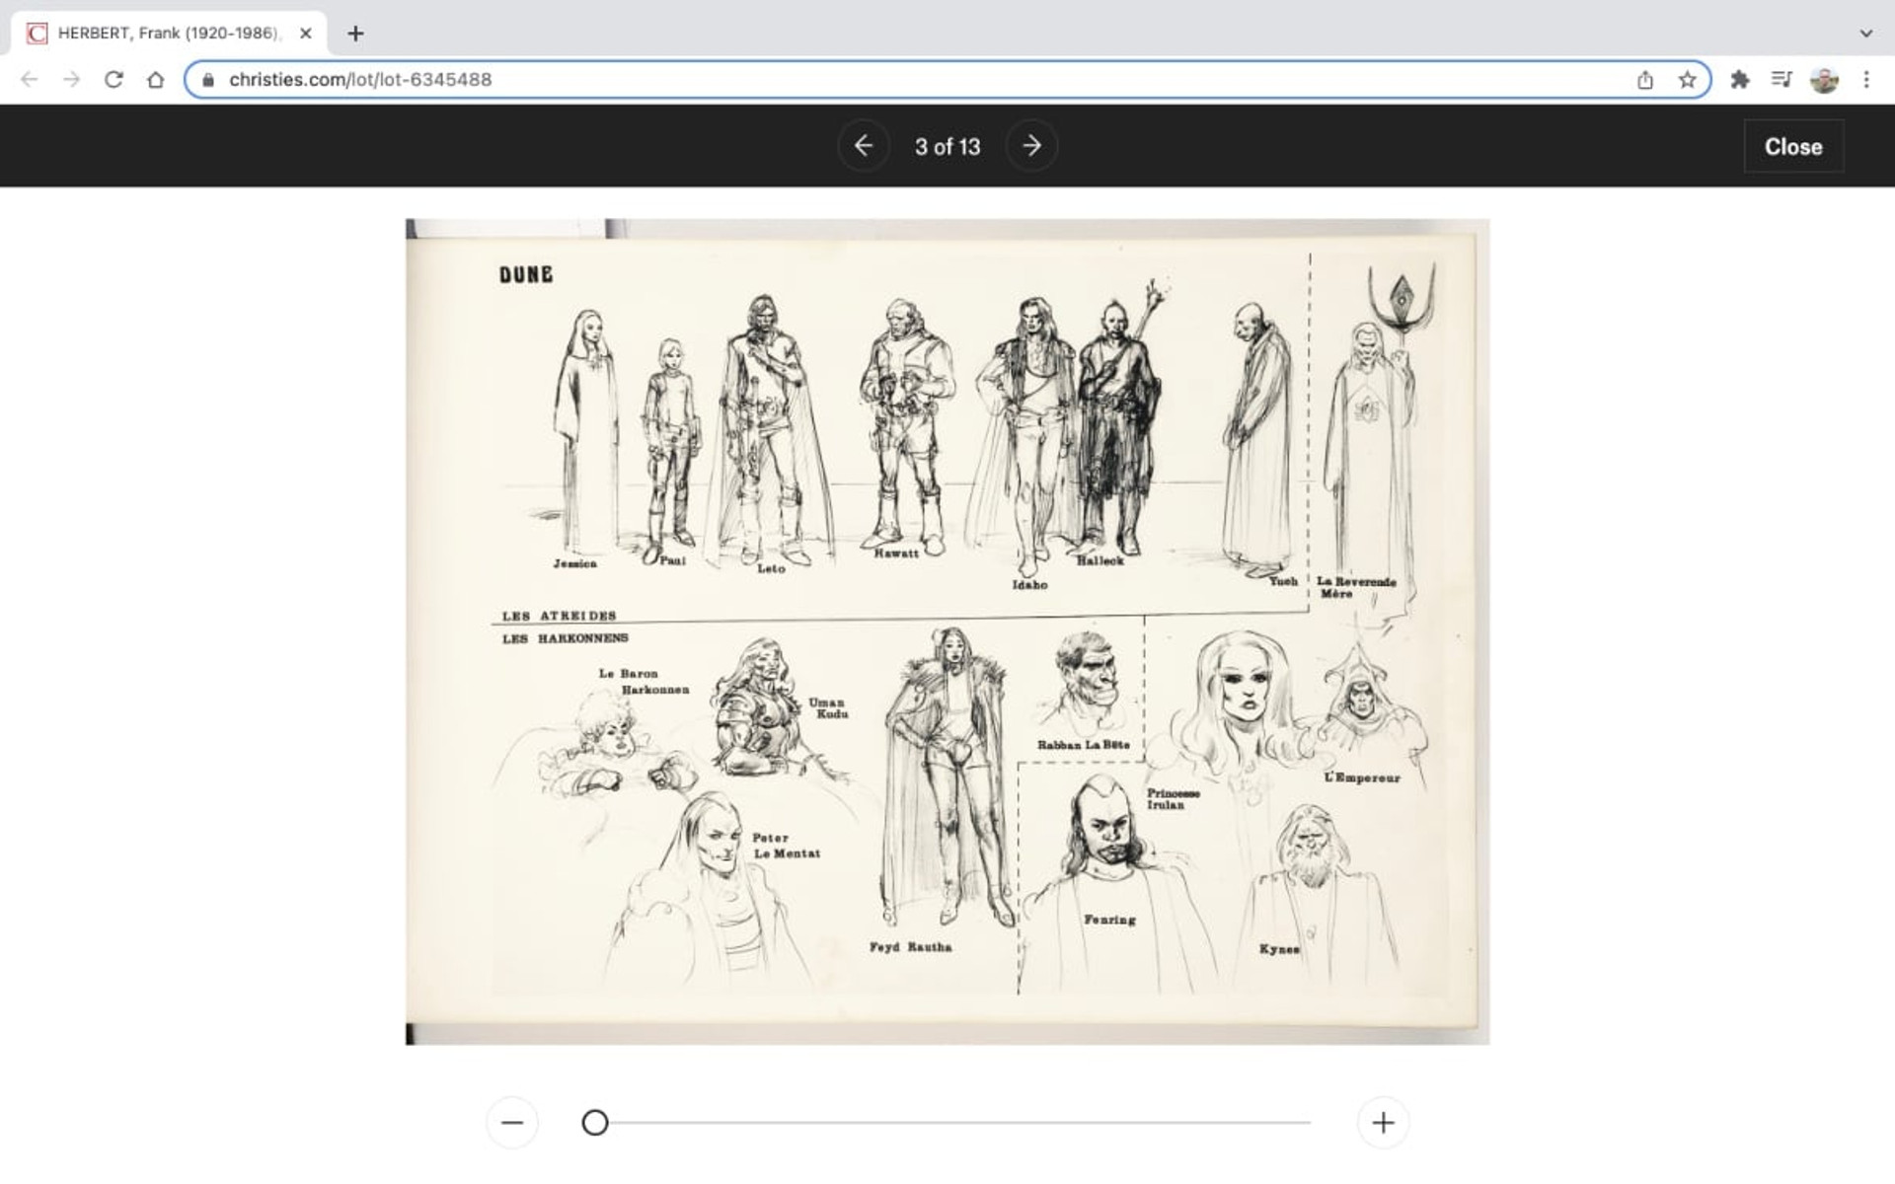Viewport: 1895px width, 1184px height.
Task: Close the HERBERT, Frank tab
Action: (306, 33)
